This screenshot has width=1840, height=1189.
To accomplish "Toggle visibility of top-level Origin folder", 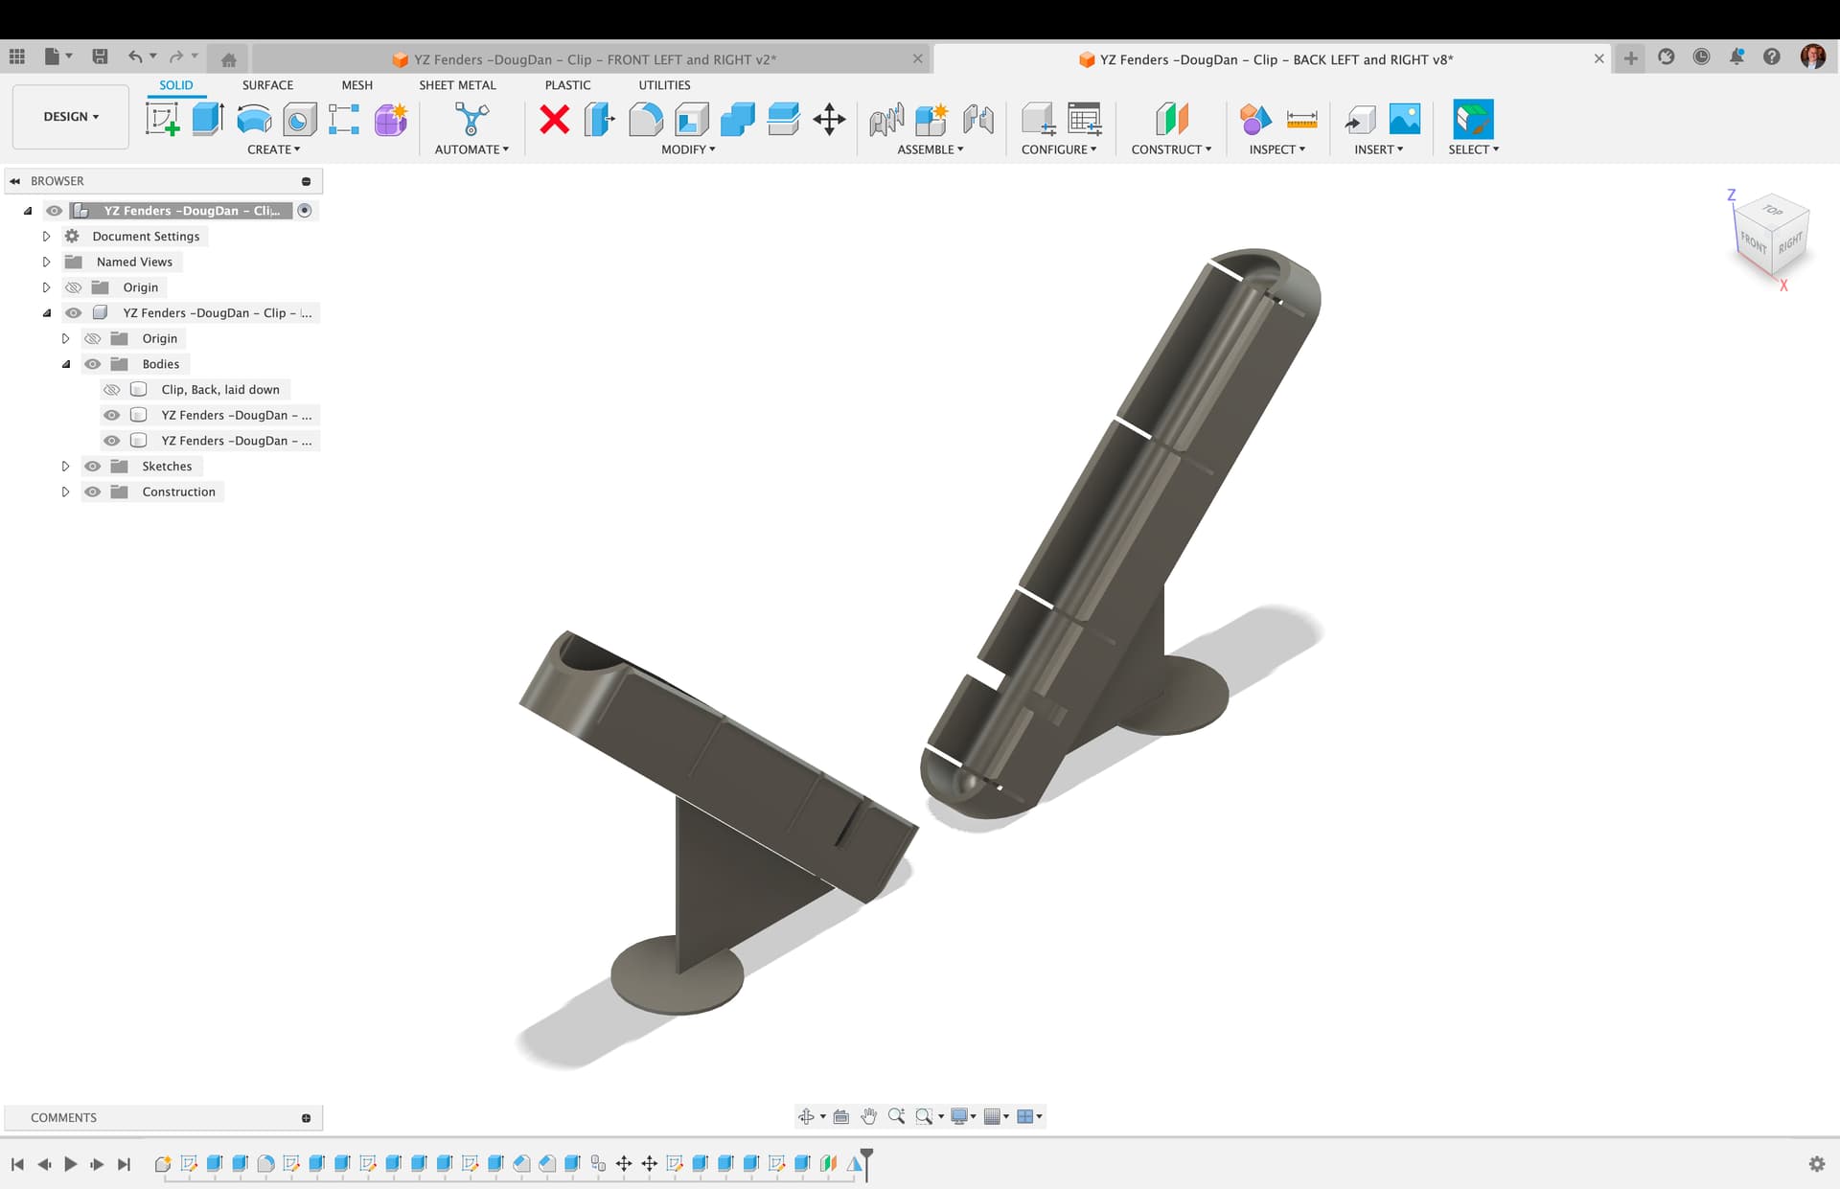I will tap(74, 287).
